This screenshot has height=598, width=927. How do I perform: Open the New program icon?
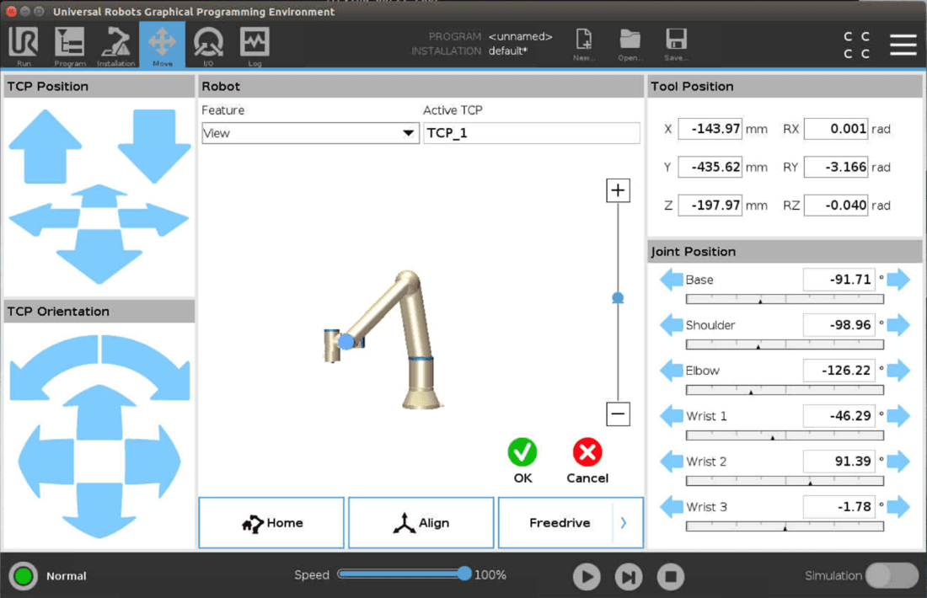click(x=583, y=42)
